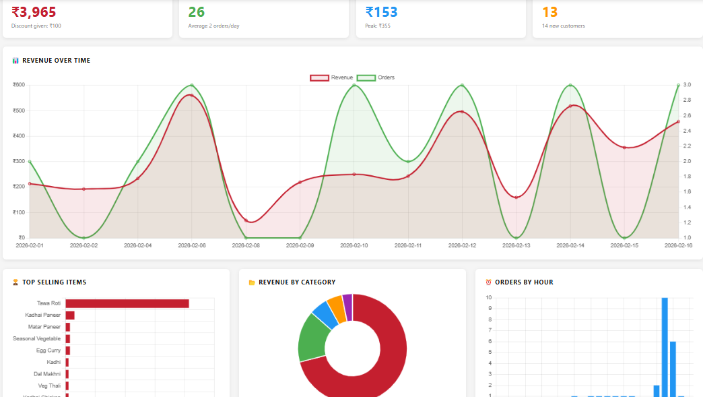Open the ₹3,965 total revenue card
The image size is (703, 397).
pos(88,18)
